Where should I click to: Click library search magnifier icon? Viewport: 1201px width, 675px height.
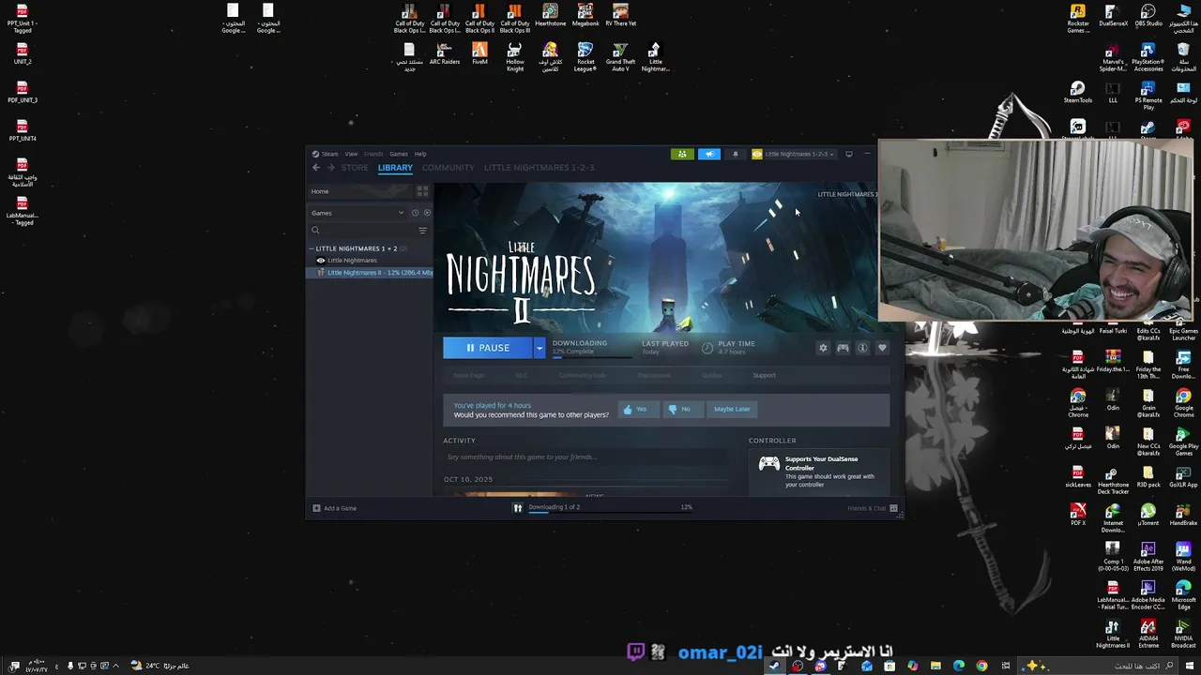316,231
